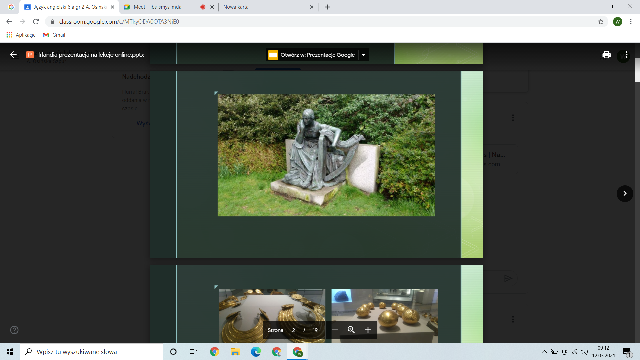The image size is (640, 360).
Task: Click Otwórz w: Prezentacje Google button
Action: click(x=312, y=55)
